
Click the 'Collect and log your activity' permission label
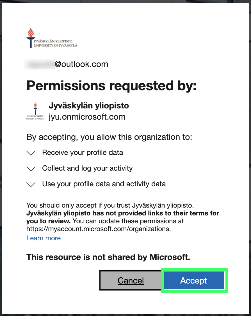pos(87,168)
